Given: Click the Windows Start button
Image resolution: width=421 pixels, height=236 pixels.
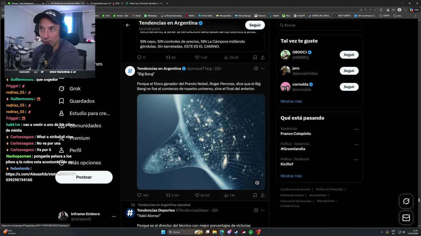Looking at the screenshot, I should tap(163, 232).
